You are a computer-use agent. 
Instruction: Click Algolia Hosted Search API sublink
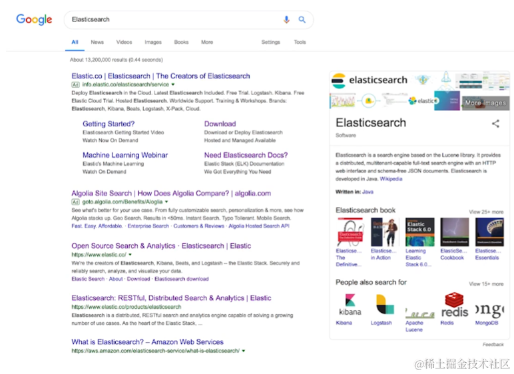coord(259,226)
